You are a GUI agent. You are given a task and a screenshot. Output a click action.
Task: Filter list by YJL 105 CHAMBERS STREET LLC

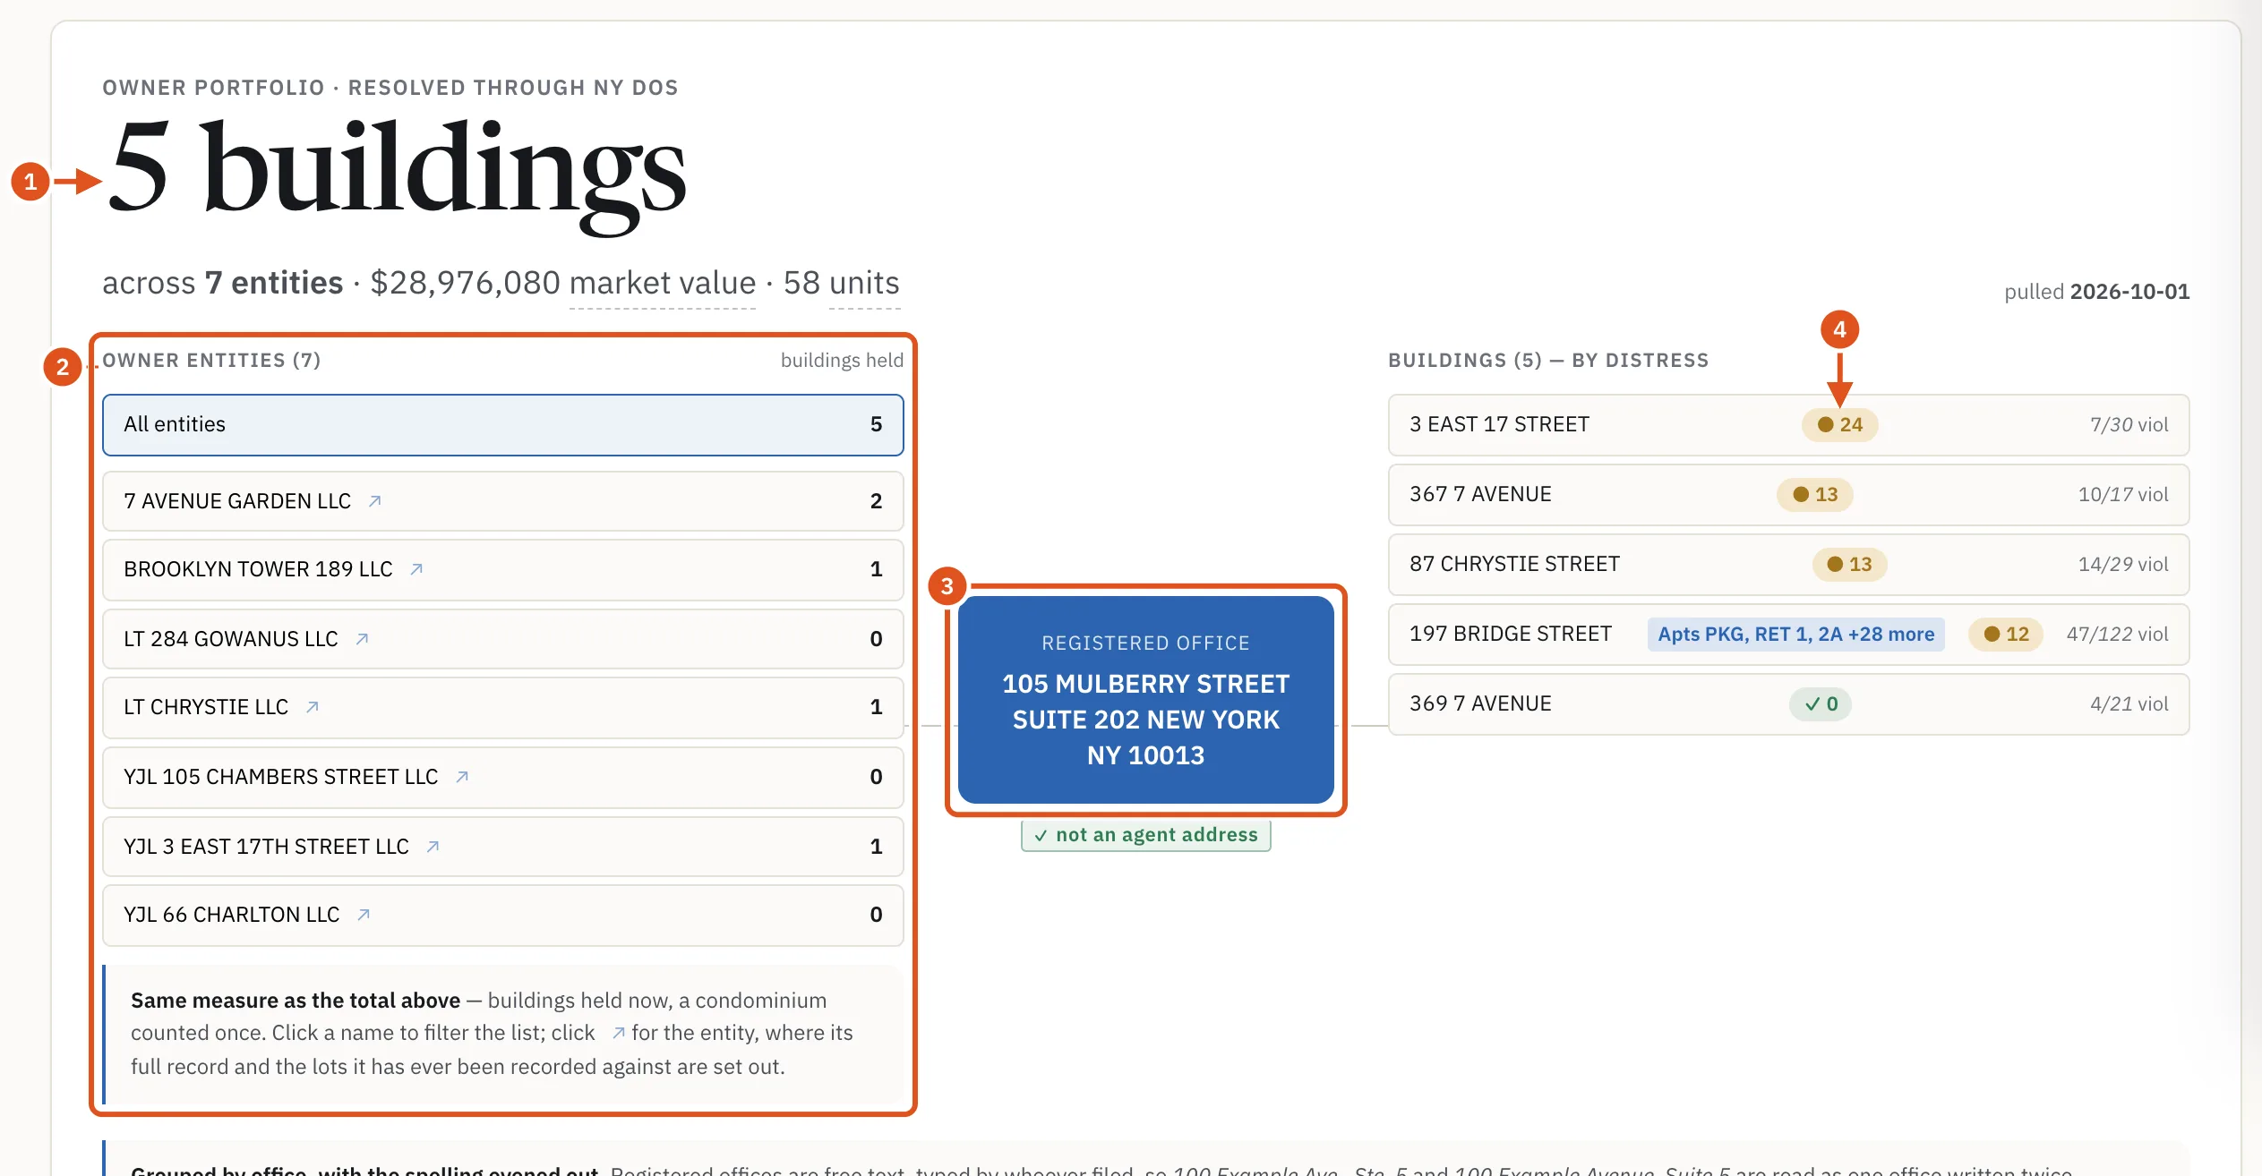click(281, 777)
